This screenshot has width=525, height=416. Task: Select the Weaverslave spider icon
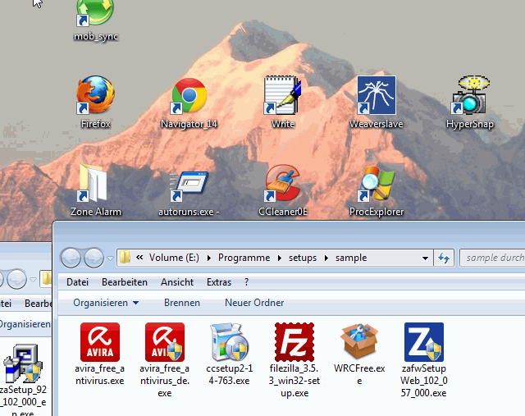click(377, 95)
